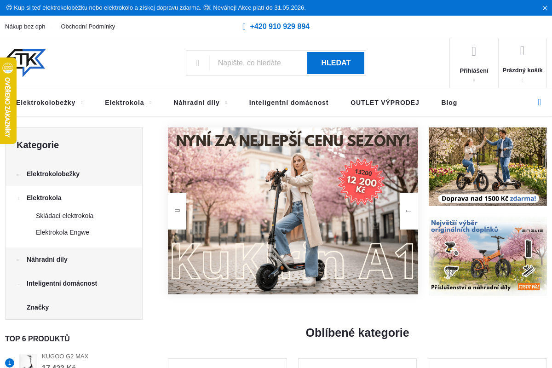Image resolution: width=552 pixels, height=368 pixels.
Task: Select Skládací elektrokola subcategory
Action: coord(64,216)
